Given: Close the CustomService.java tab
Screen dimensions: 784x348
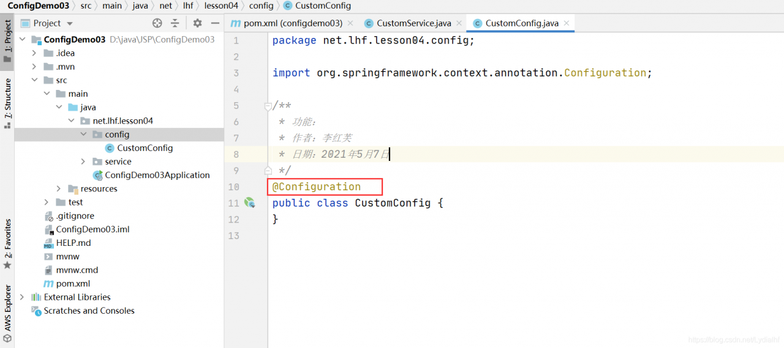Looking at the screenshot, I should [459, 23].
